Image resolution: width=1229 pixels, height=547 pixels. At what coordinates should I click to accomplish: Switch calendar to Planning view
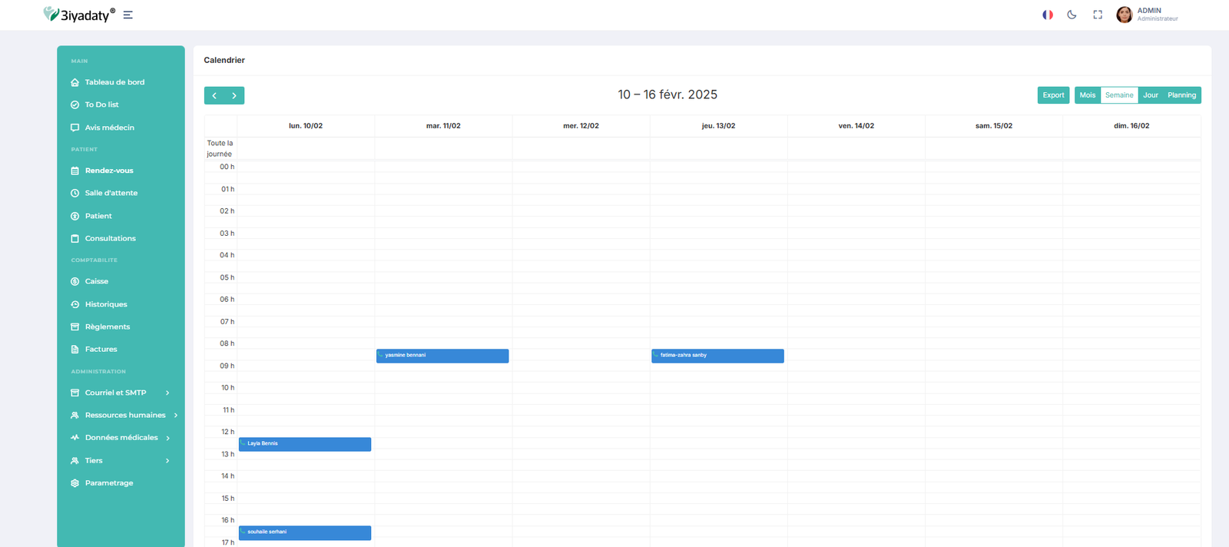[x=1181, y=95]
